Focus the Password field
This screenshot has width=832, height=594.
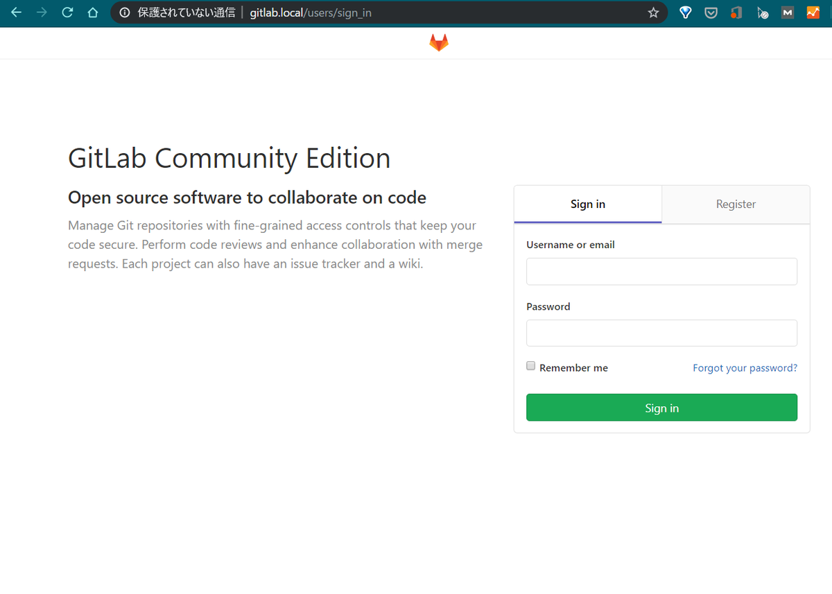(661, 333)
